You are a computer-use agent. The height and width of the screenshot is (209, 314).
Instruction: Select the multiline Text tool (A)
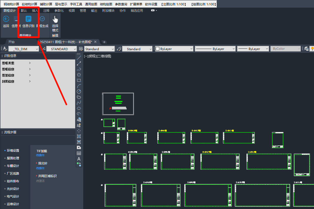pos(79,159)
